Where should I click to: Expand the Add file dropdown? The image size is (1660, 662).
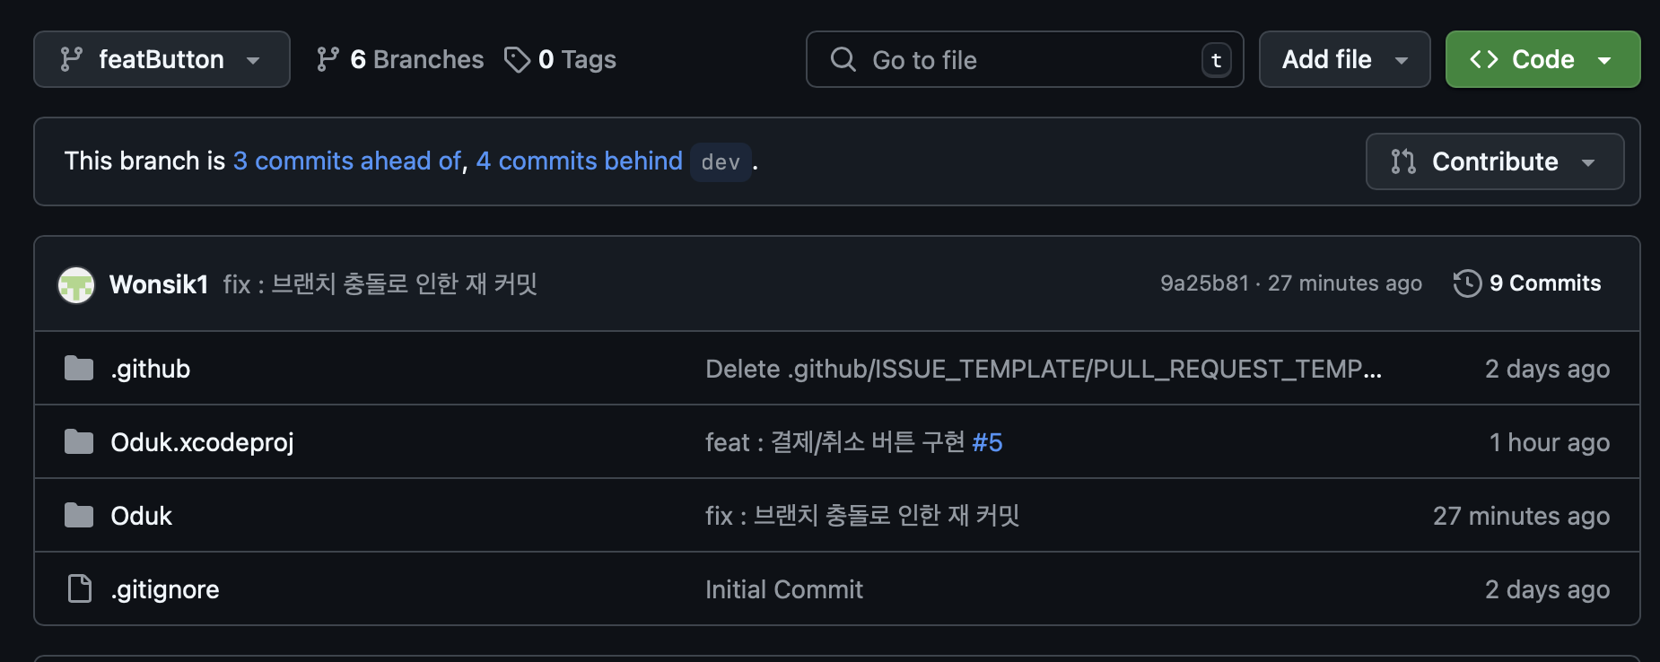pyautogui.click(x=1344, y=60)
